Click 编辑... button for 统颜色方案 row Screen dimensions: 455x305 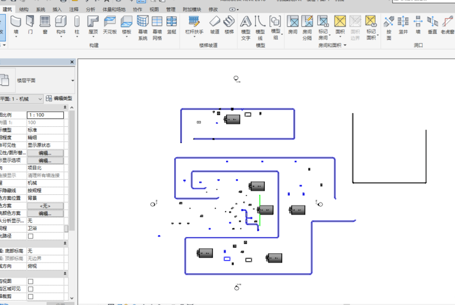[x=45, y=213]
